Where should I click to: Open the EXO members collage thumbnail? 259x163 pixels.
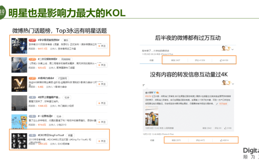[x=19, y=141]
